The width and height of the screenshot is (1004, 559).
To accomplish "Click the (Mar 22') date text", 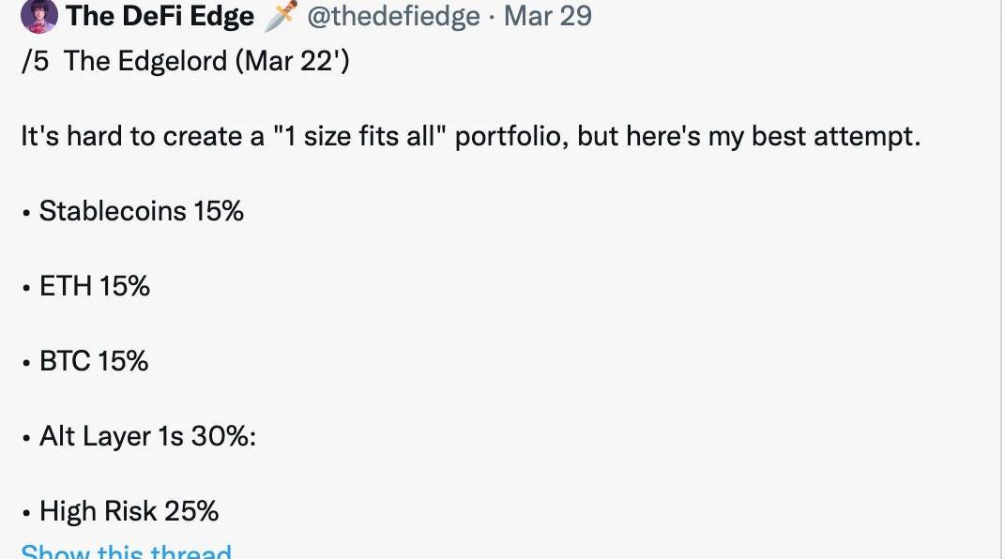I will pyautogui.click(x=293, y=62).
